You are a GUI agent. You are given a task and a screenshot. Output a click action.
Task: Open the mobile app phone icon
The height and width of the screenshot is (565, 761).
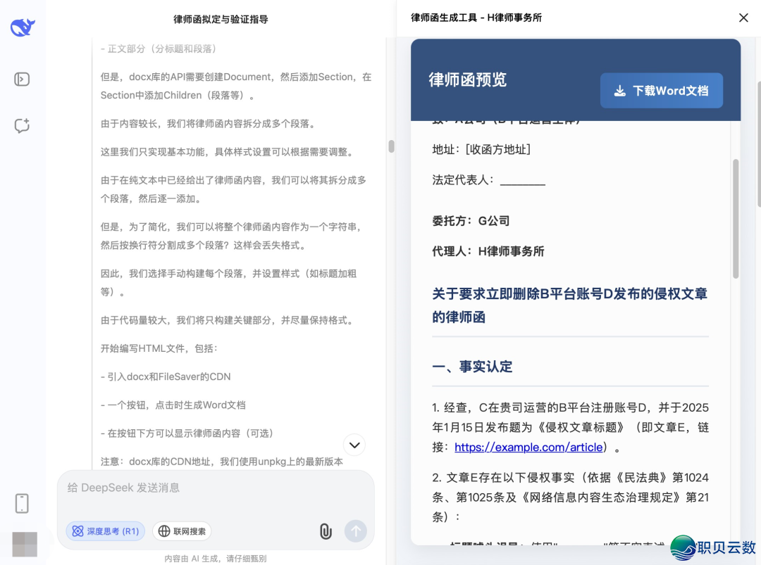[22, 503]
